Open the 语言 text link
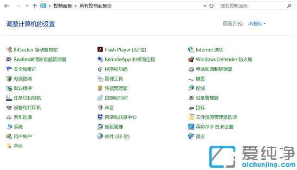297x170 pixels. (x=200, y=136)
